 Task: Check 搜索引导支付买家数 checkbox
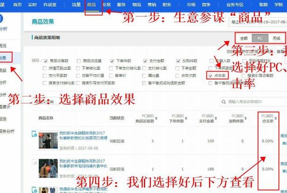[x=78, y=83]
